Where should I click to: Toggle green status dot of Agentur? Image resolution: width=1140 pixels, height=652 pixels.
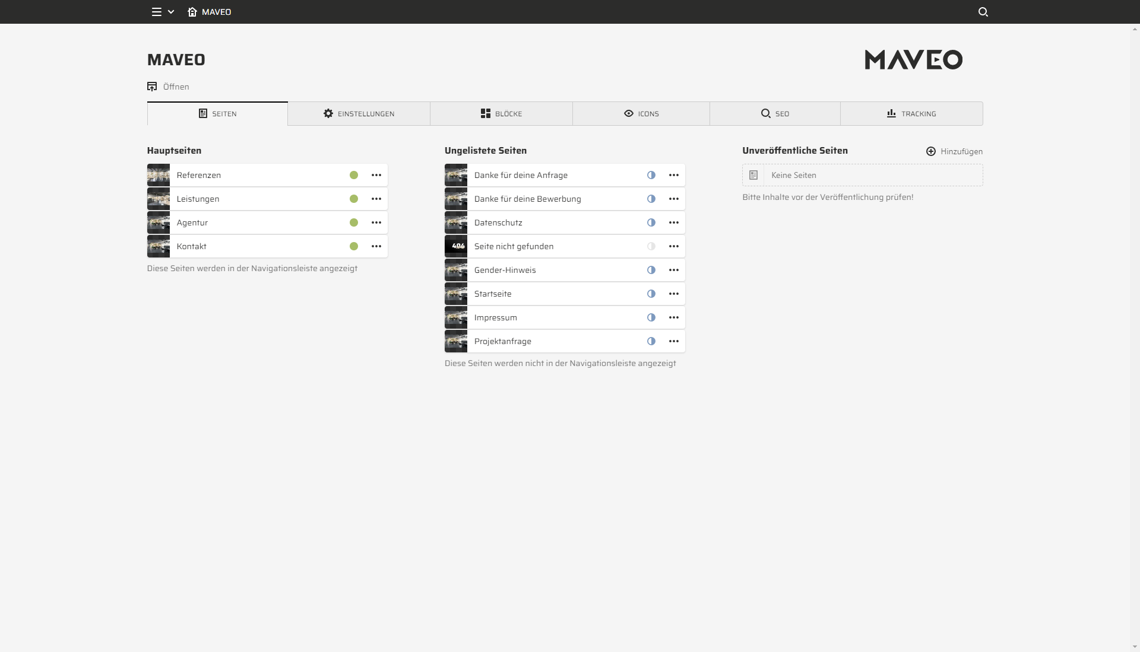pyautogui.click(x=354, y=222)
